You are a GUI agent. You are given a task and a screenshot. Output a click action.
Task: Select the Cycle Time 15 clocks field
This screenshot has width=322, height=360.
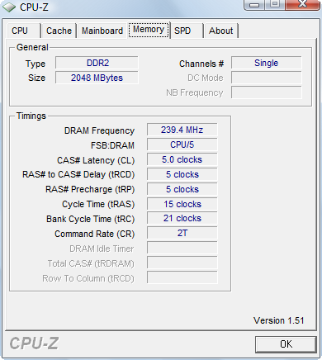pos(182,204)
